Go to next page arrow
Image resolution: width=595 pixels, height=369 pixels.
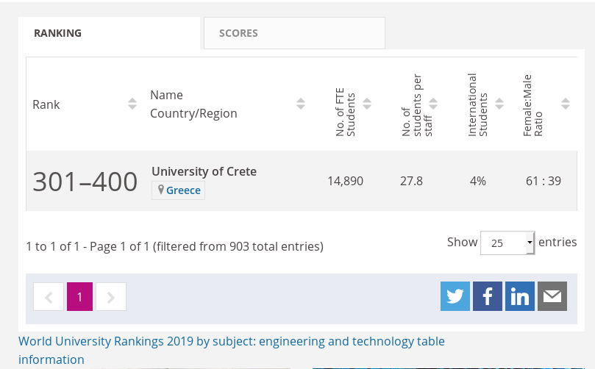tap(111, 296)
